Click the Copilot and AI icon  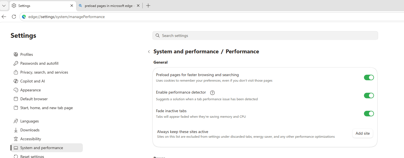(x=16, y=81)
